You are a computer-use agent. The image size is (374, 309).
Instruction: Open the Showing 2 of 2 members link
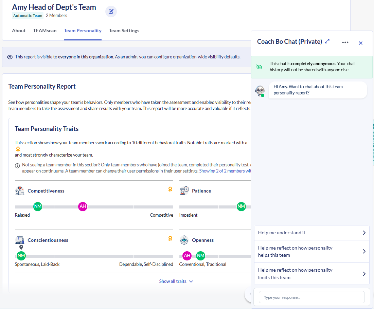coord(225,171)
